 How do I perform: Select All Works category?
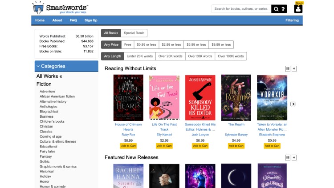point(49,76)
